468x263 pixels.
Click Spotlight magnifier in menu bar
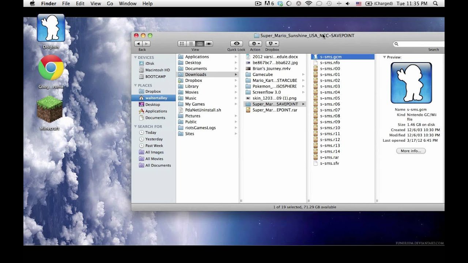click(x=435, y=3)
